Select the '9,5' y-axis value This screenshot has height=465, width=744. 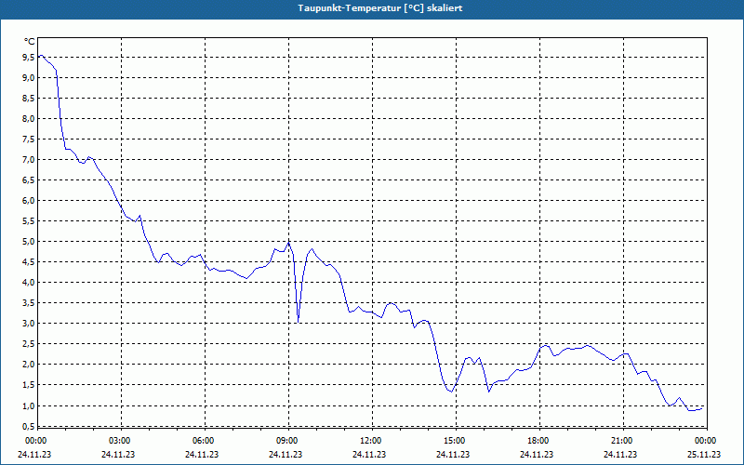click(29, 58)
